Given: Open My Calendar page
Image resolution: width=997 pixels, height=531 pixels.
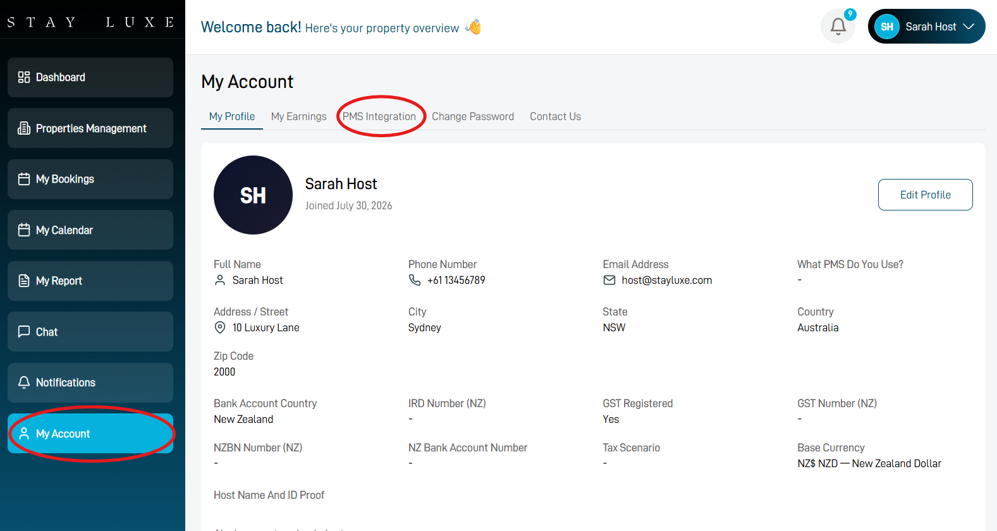Looking at the screenshot, I should [90, 230].
